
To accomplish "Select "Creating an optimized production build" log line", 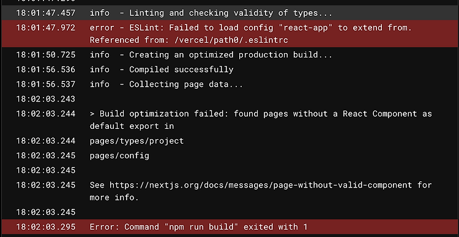I will (229, 54).
